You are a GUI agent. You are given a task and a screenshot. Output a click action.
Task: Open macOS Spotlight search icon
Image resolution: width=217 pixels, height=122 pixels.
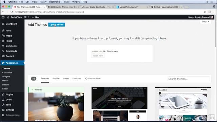[207, 2]
